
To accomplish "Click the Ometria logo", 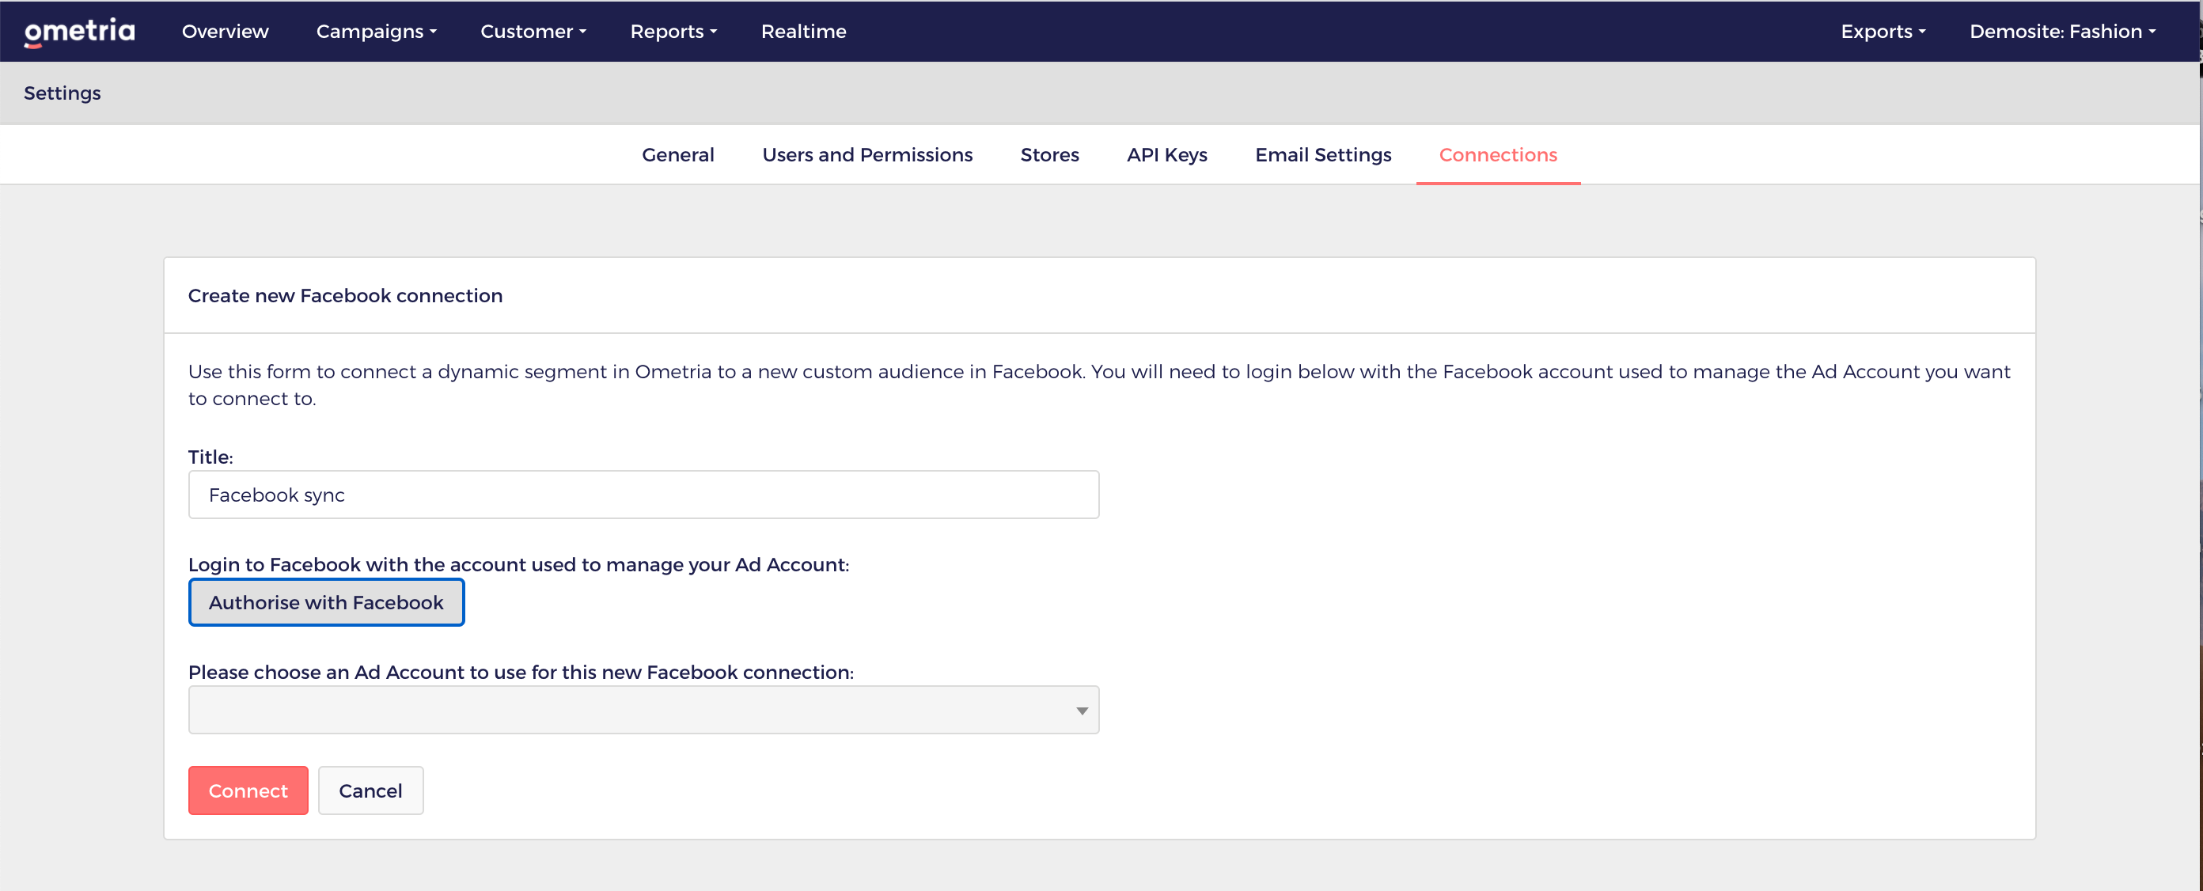I will pos(80,32).
